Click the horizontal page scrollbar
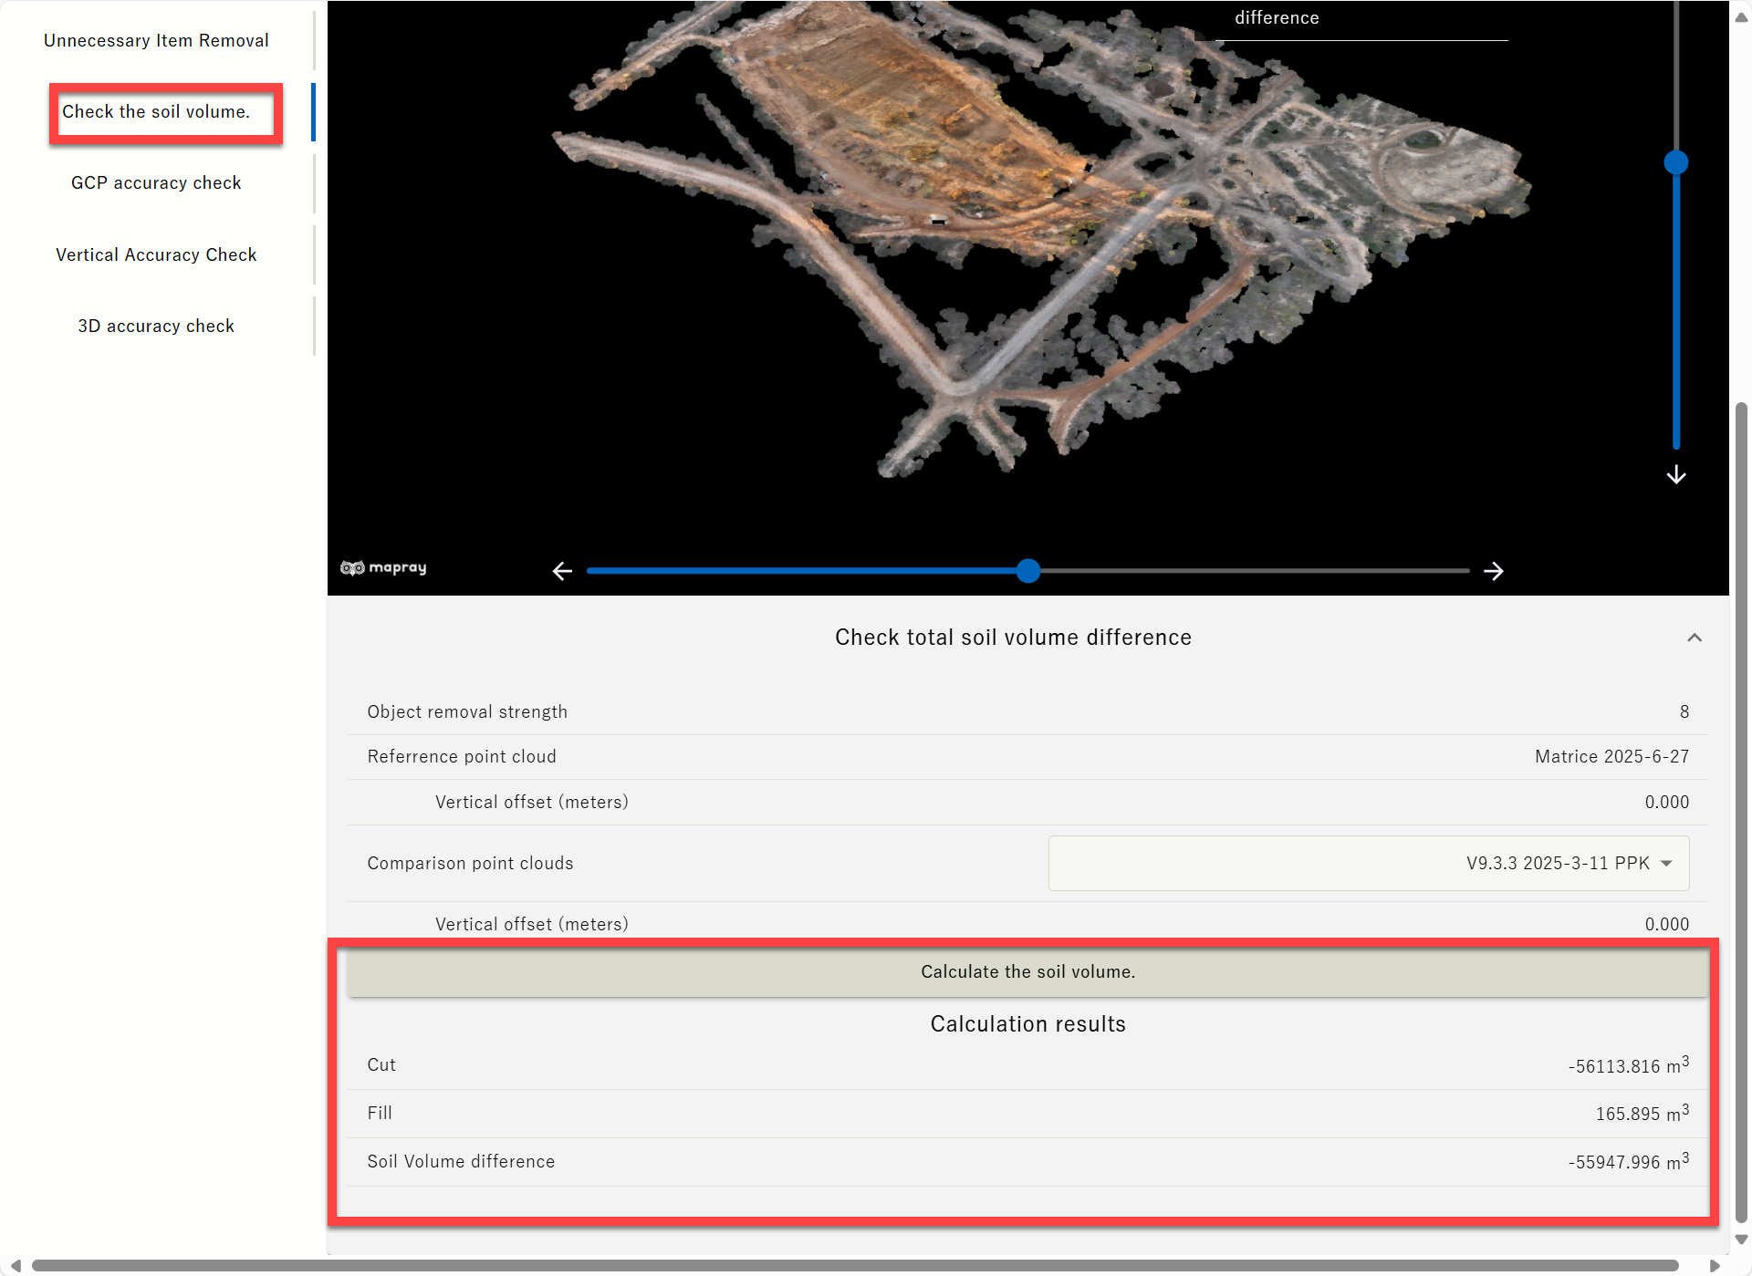 [855, 1265]
